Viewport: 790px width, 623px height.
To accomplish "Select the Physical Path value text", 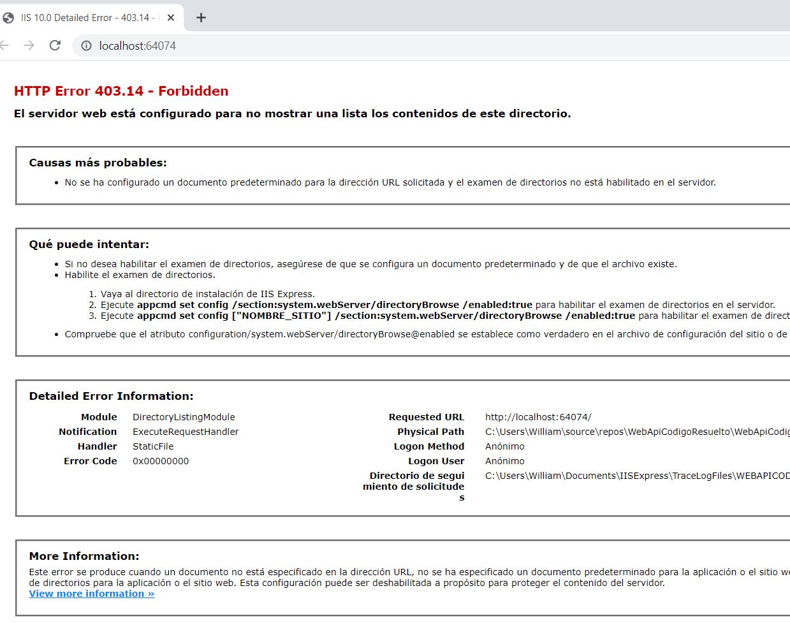I will [638, 431].
